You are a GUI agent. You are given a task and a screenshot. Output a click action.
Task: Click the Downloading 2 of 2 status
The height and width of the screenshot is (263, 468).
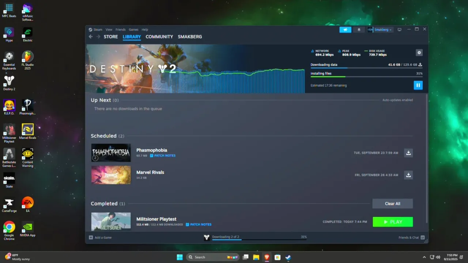[226, 237]
